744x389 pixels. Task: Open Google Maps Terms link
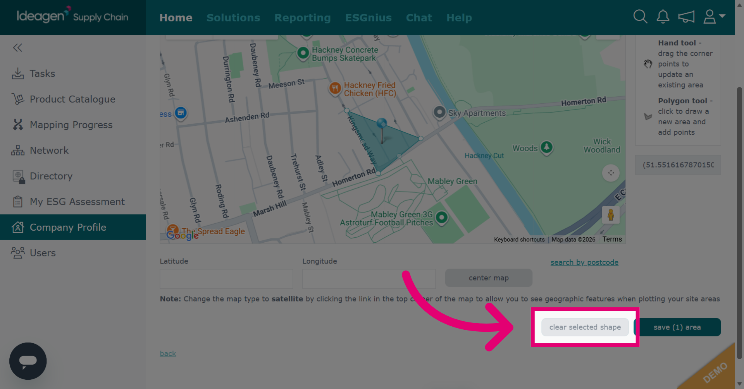pos(612,239)
